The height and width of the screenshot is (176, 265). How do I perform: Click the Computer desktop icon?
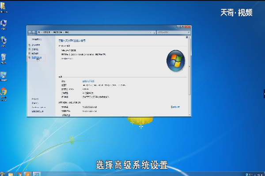coord(4,25)
